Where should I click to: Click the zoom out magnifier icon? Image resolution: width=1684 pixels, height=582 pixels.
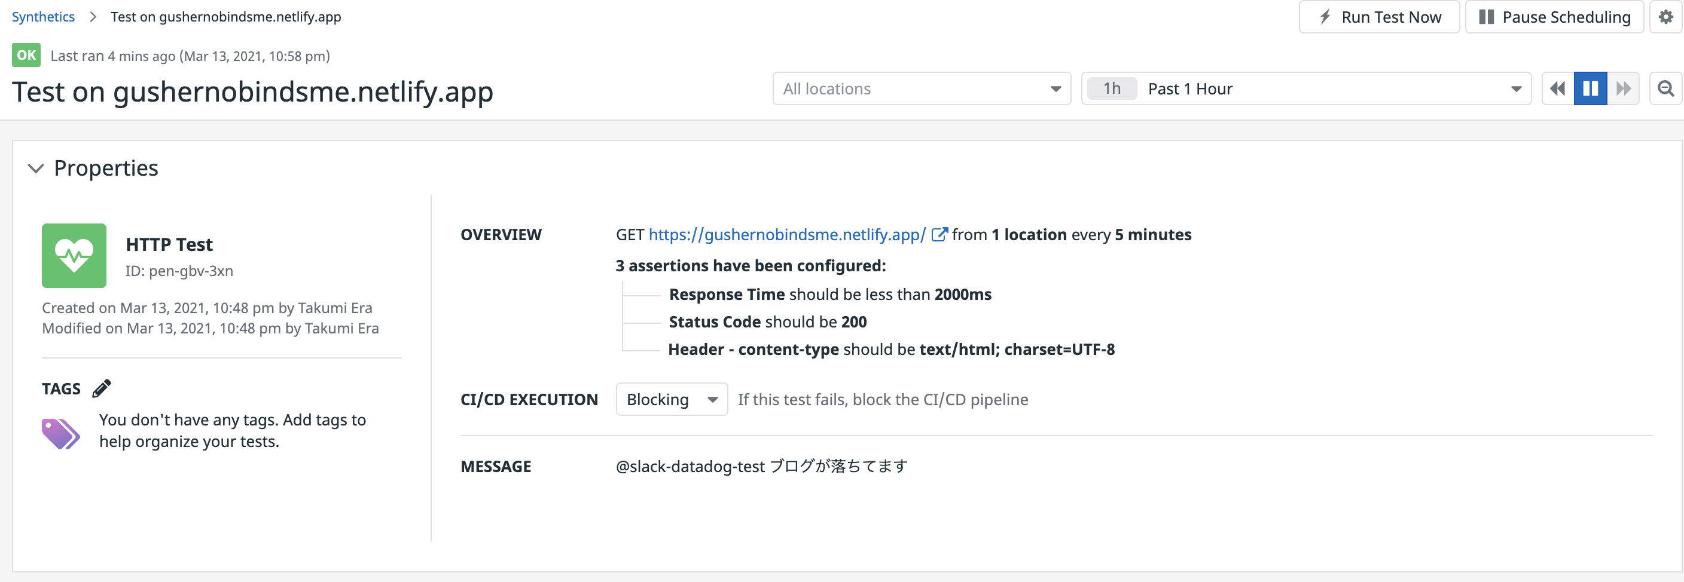[1665, 89]
